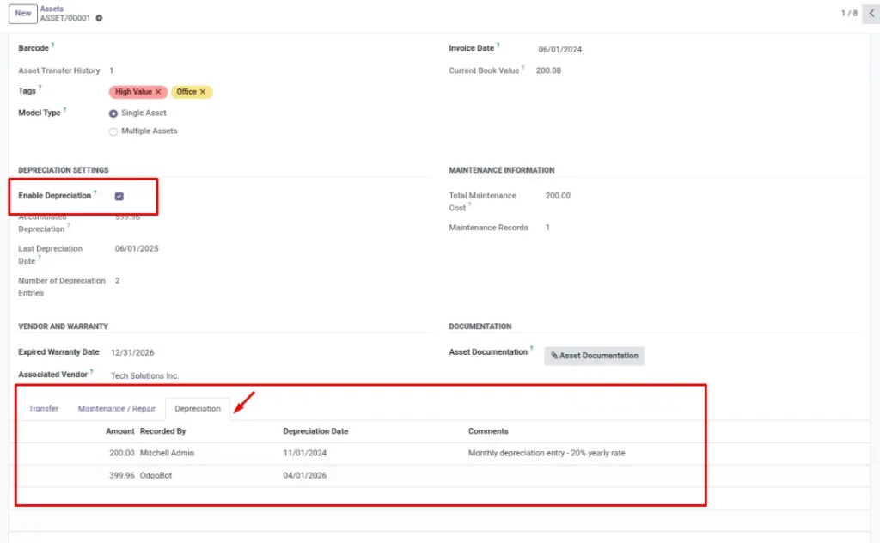Sort by the Amount column header
This screenshot has width=880, height=543.
tap(120, 430)
